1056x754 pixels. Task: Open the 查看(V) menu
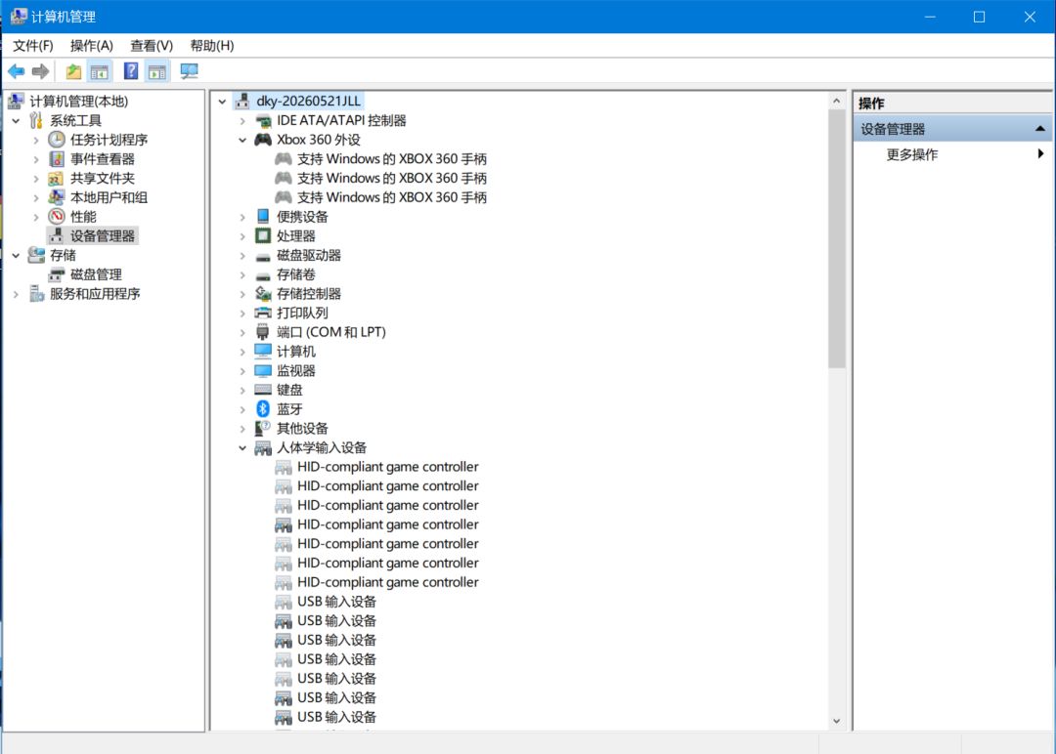pos(152,46)
